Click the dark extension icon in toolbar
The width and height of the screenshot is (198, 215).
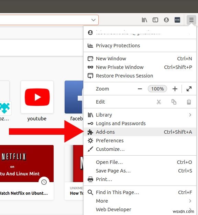pyautogui.click(x=177, y=20)
